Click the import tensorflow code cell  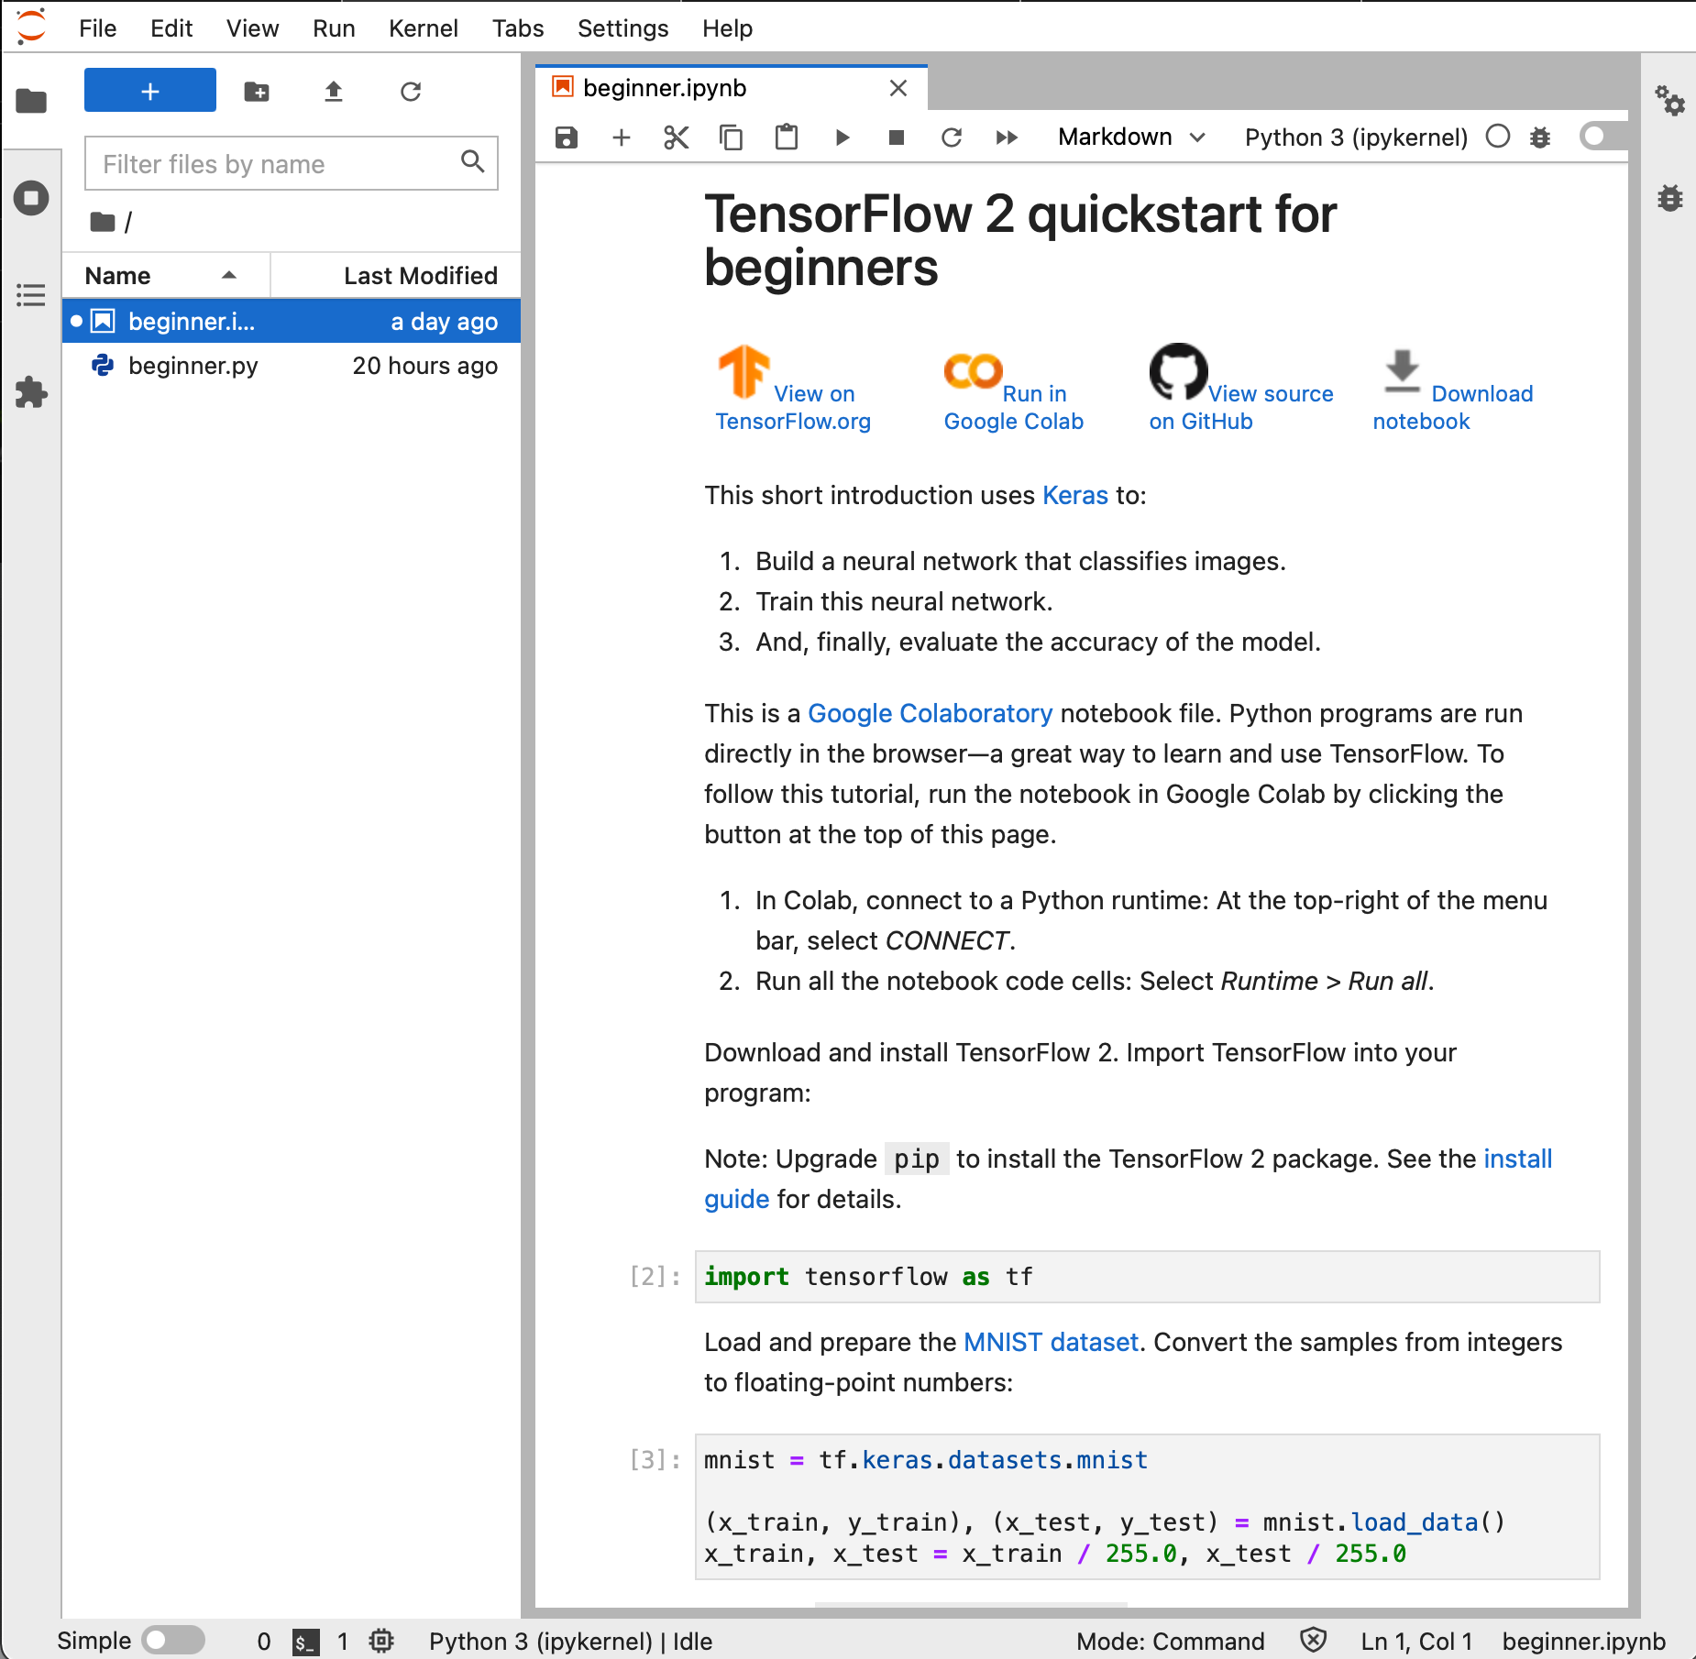[x=1147, y=1277]
